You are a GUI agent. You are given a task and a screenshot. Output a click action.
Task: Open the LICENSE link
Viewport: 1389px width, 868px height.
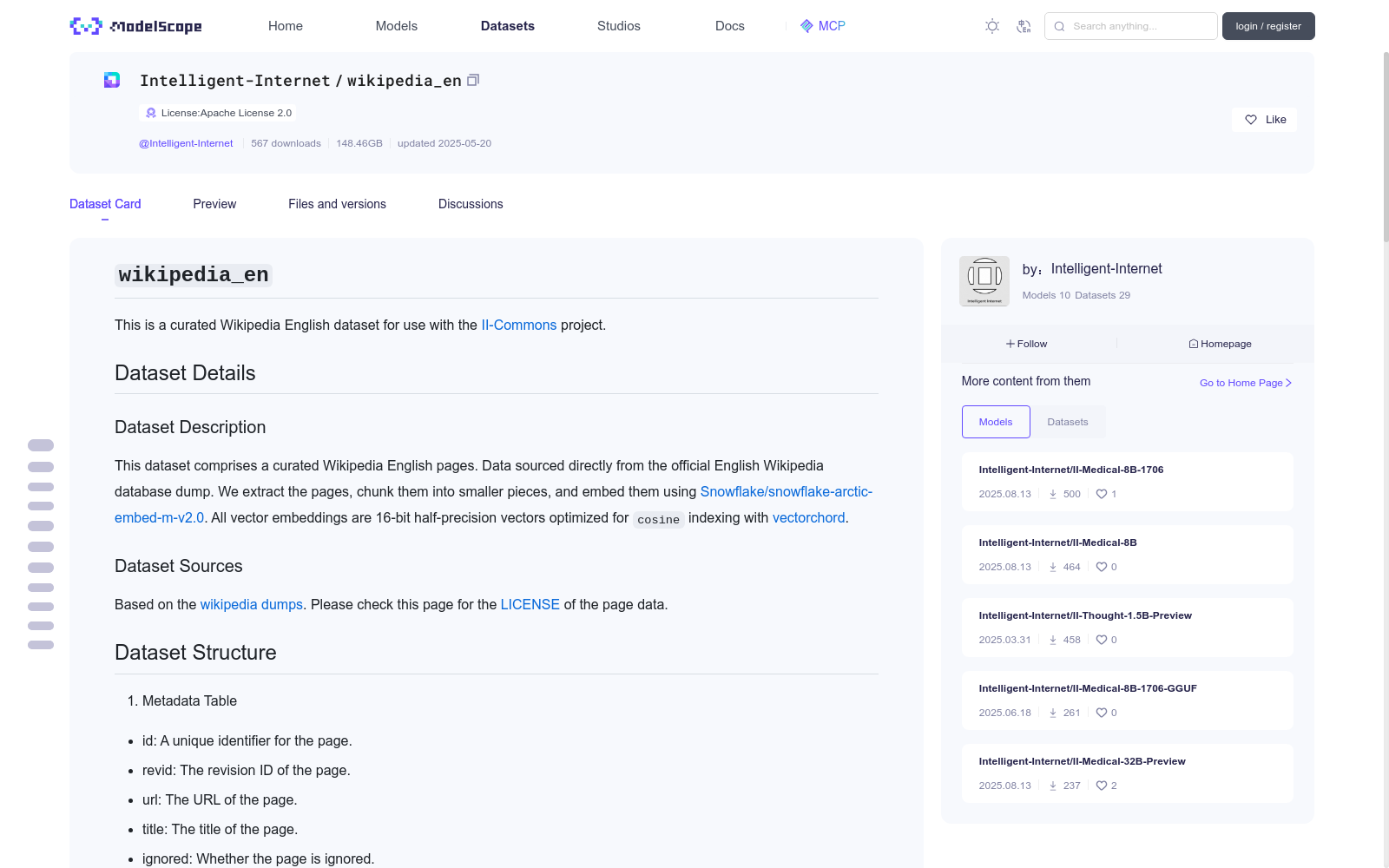pos(530,604)
